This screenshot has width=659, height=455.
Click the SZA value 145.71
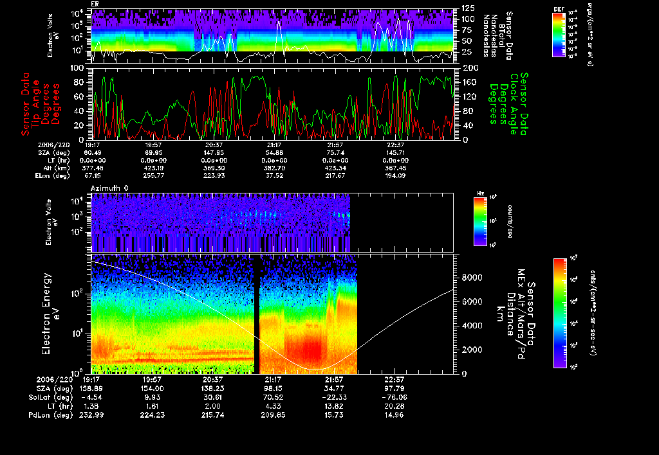coord(396,153)
